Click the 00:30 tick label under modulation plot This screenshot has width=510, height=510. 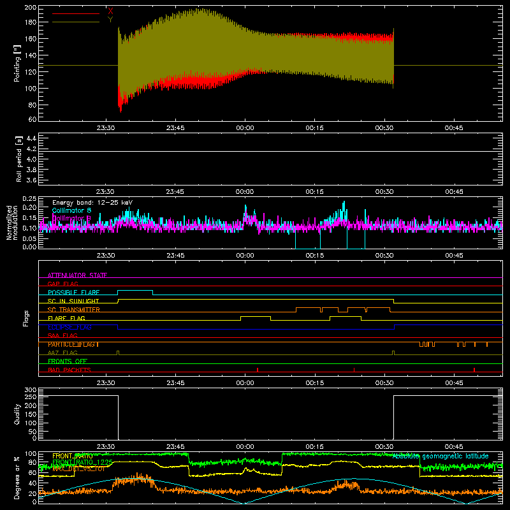[x=384, y=256]
